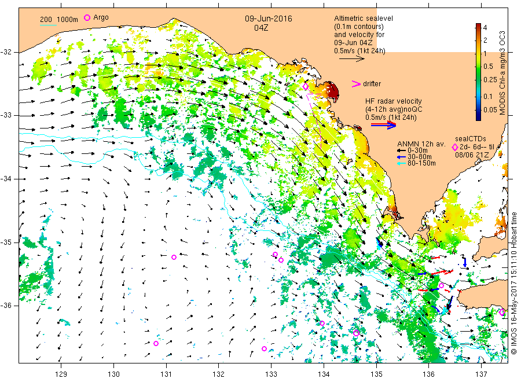This screenshot has width=521, height=382.
Task: Click the red and blue HF radar reference arrow
Action: click(x=383, y=125)
